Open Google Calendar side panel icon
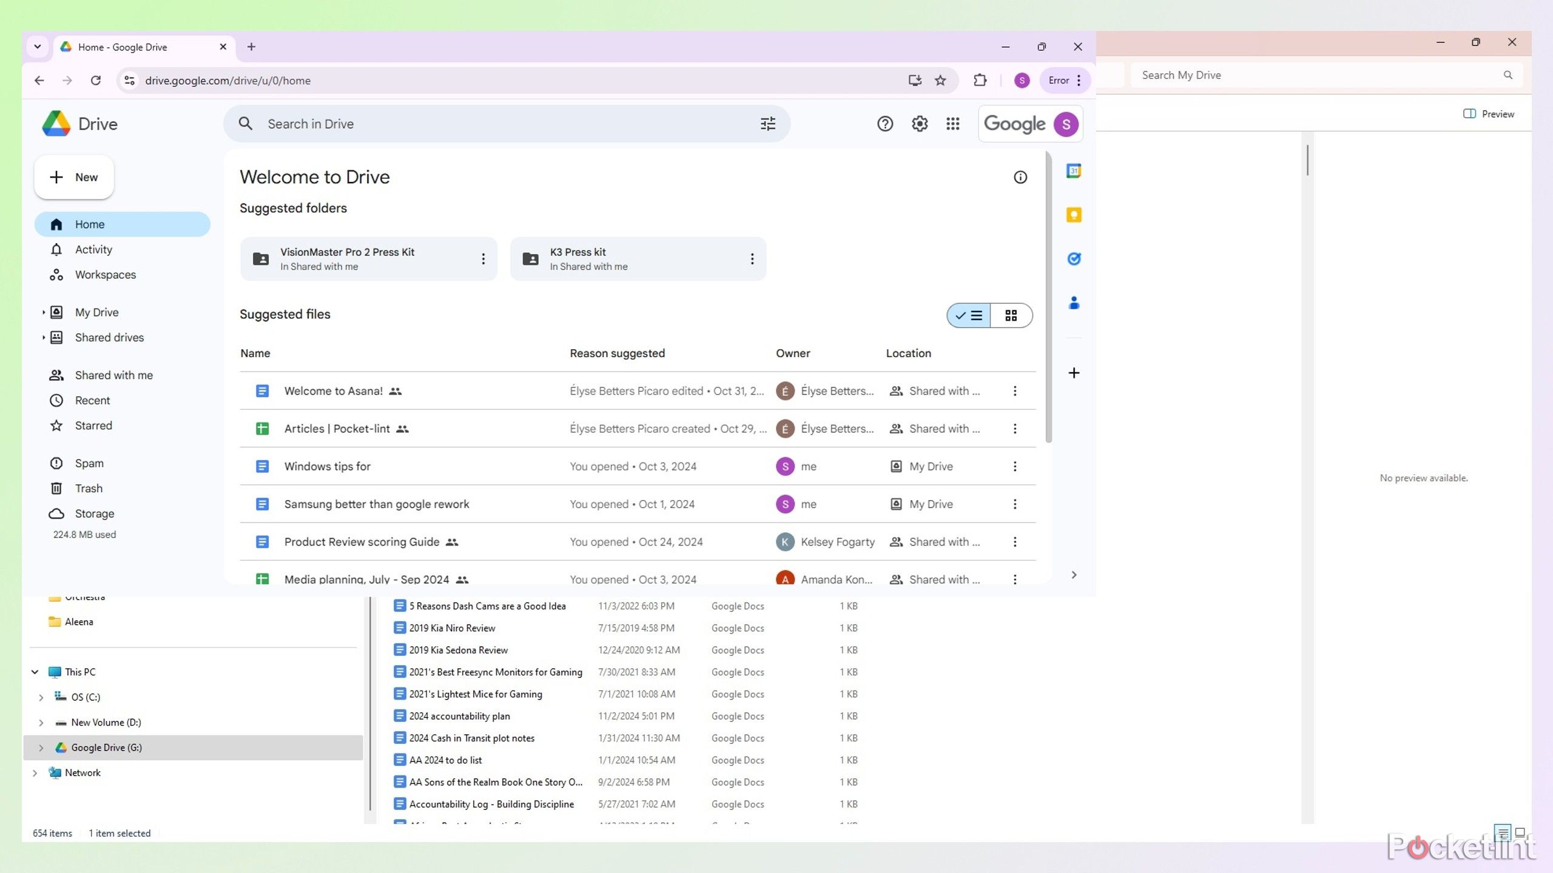Viewport: 1553px width, 873px height. [x=1074, y=171]
